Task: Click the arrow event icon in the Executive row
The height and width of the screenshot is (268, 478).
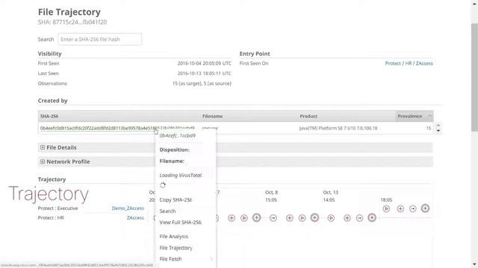Action: (413, 208)
